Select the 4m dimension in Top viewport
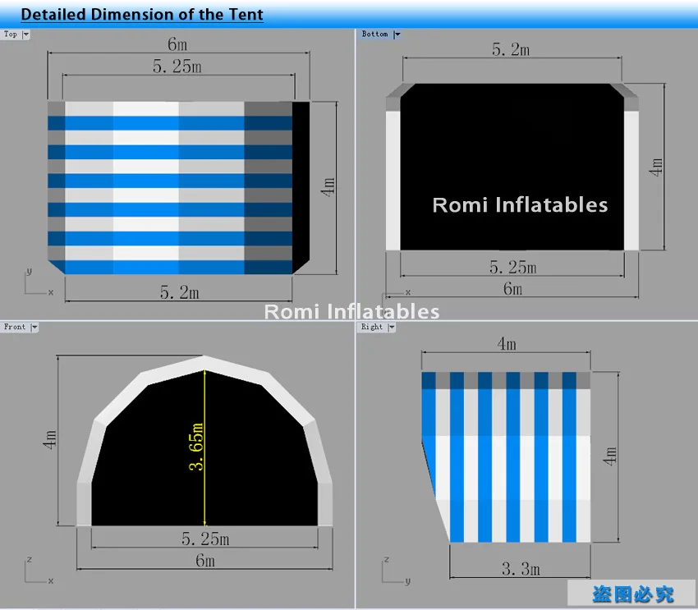Image resolution: width=698 pixels, height=610 pixels. click(x=328, y=187)
